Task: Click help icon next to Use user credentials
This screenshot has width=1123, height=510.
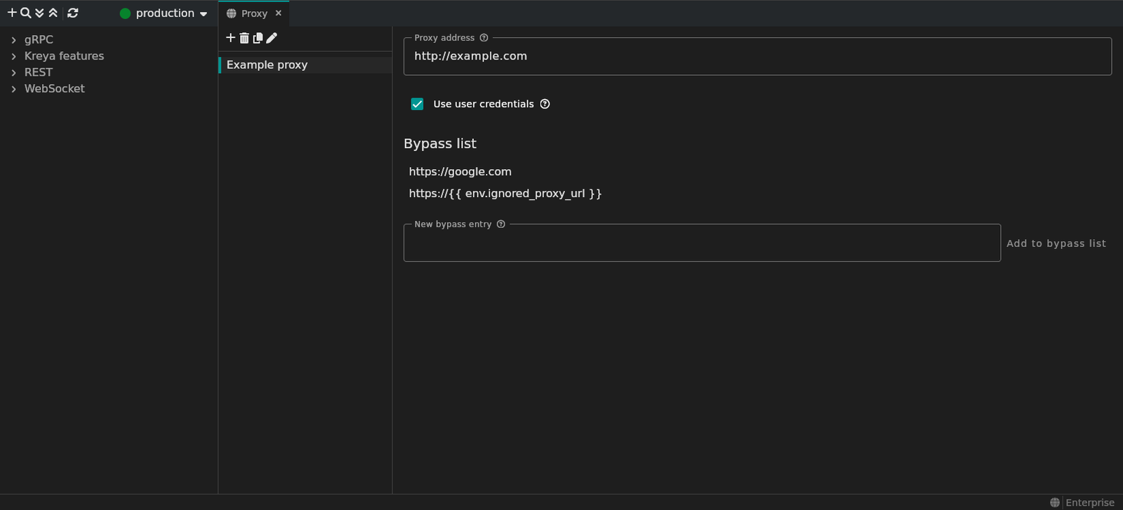Action: tap(545, 104)
